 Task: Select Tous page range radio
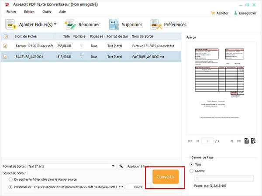(x=192, y=165)
